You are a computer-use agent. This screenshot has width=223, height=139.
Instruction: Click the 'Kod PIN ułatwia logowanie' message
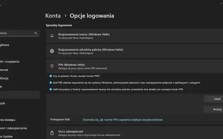[127, 83]
